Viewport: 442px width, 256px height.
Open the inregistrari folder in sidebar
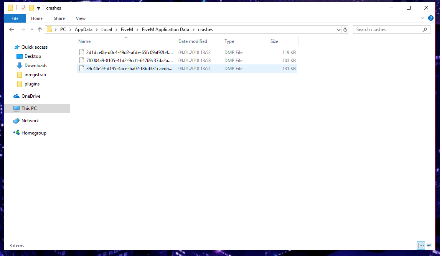[35, 75]
